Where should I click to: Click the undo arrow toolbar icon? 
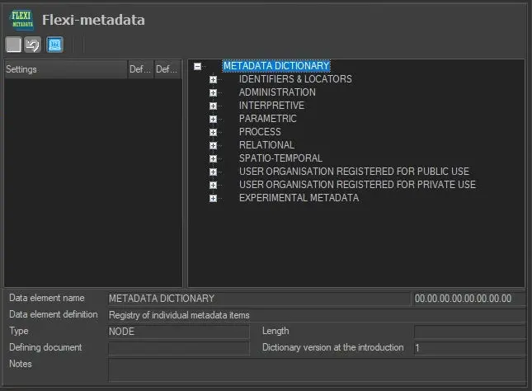coord(33,45)
